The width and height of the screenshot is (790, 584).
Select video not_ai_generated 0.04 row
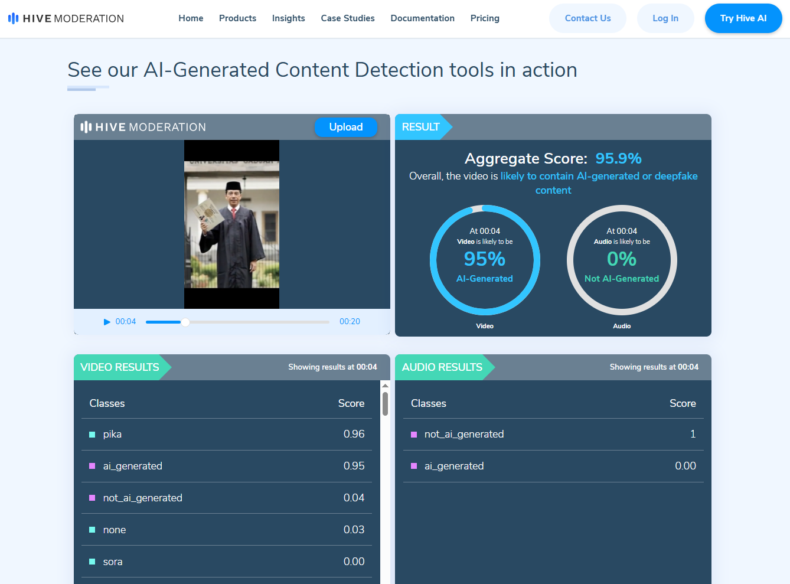click(x=227, y=498)
